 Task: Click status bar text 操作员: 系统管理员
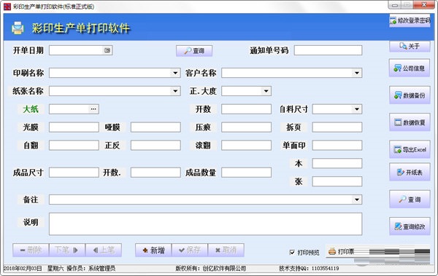coord(91,269)
